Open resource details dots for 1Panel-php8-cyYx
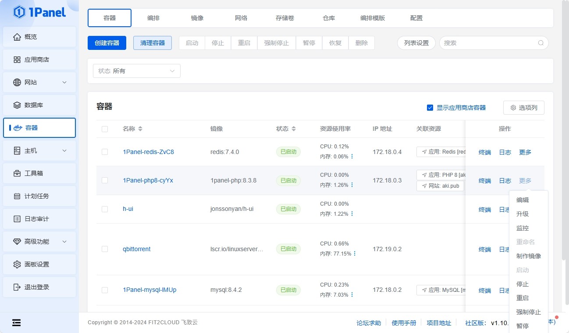The width and height of the screenshot is (569, 333). pos(352,185)
